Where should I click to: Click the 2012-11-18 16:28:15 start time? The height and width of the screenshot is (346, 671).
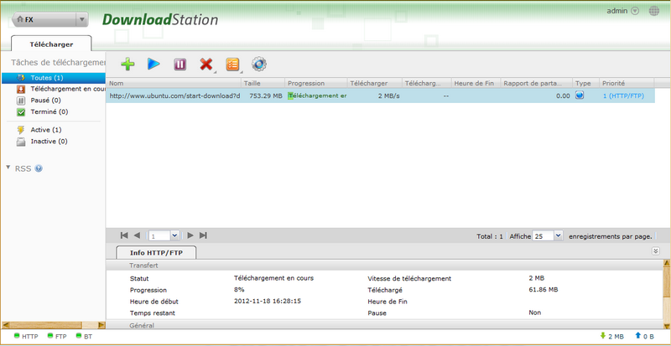(x=268, y=301)
